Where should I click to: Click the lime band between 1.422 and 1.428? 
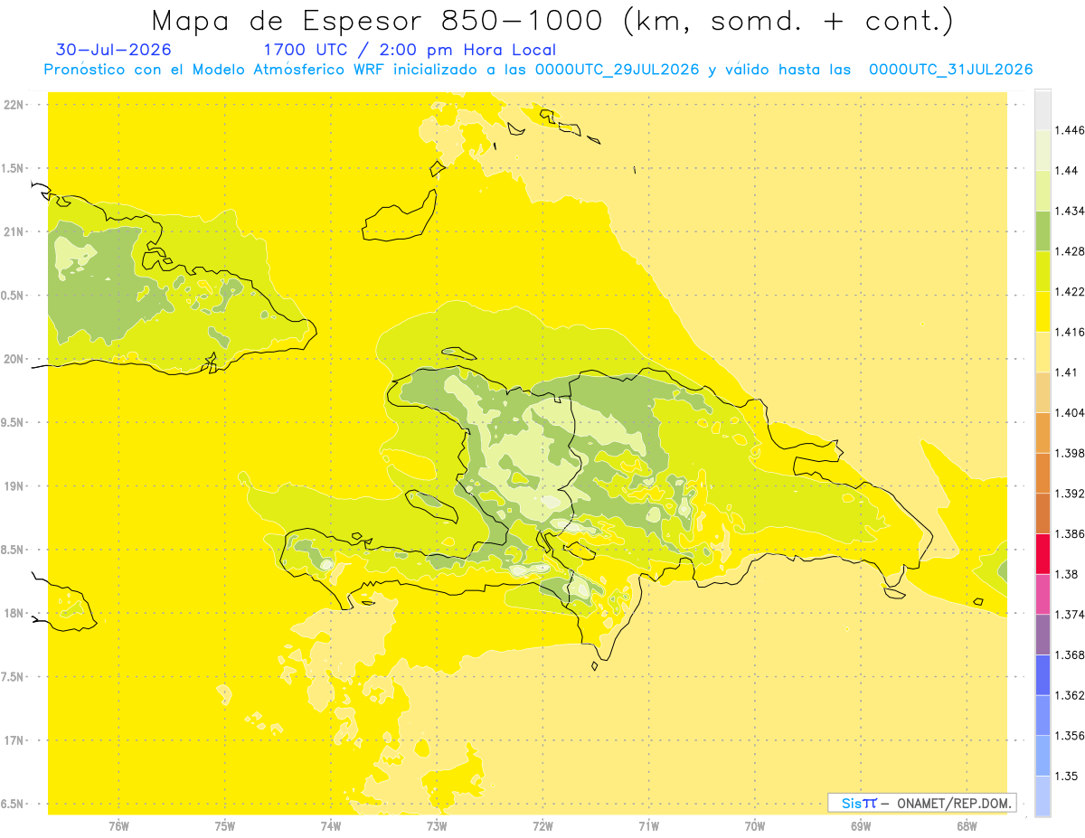click(1043, 271)
